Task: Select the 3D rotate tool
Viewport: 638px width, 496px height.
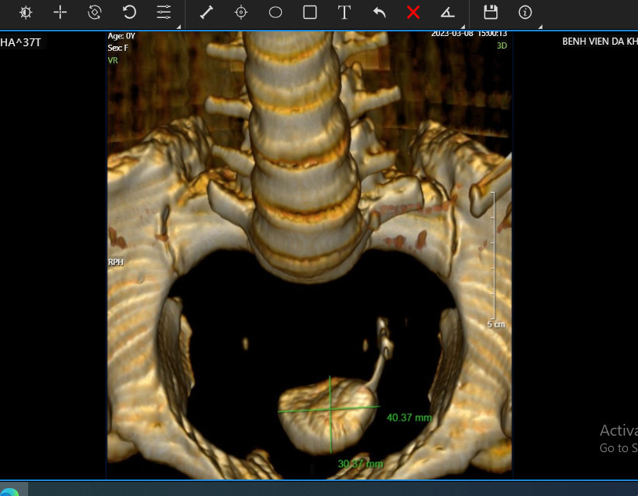Action: 95,13
